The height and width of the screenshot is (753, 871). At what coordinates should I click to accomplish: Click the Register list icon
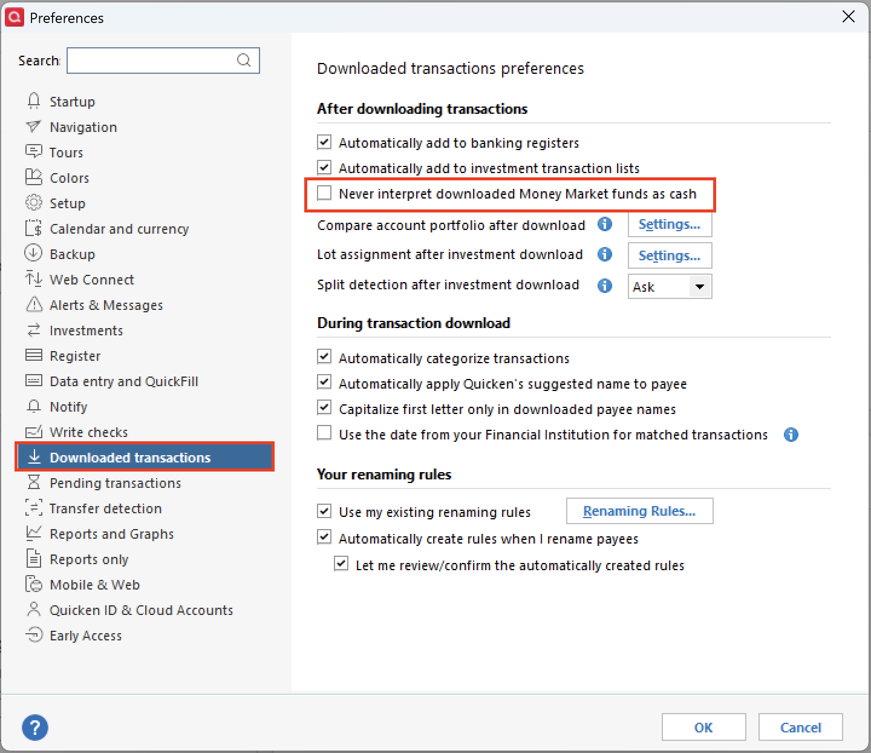tap(34, 355)
